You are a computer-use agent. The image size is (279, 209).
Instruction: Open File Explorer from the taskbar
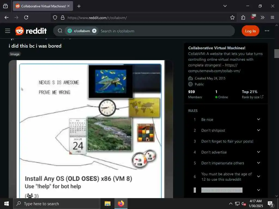pos(107,204)
